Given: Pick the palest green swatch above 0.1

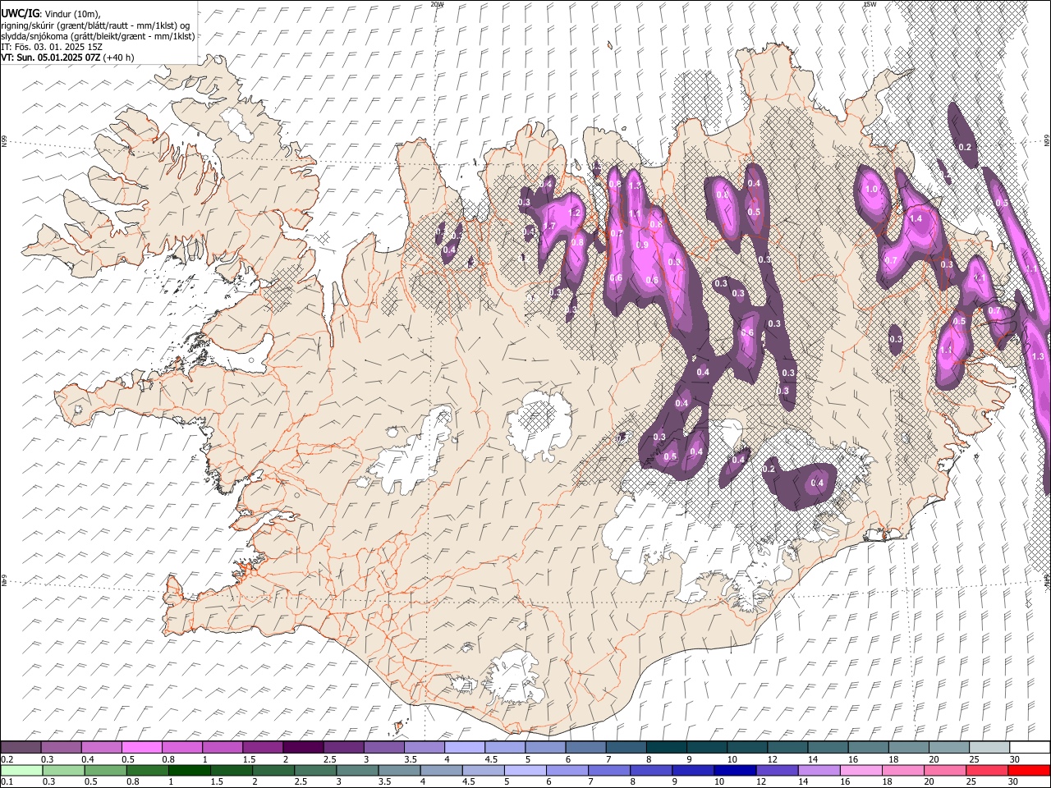Looking at the screenshot, I should [x=22, y=771].
